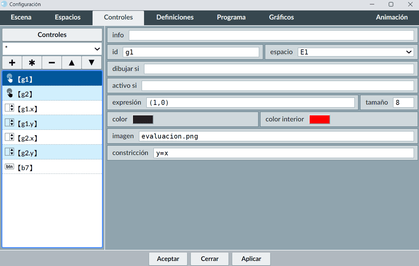Select the g2 graphic control in list
The image size is (419, 266).
tap(52, 93)
